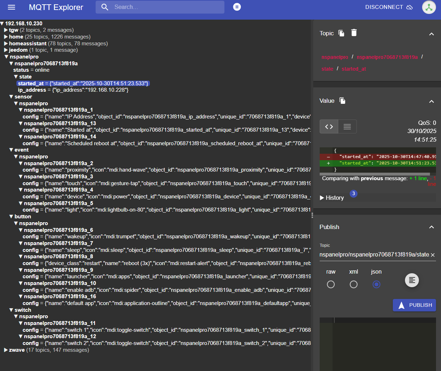This screenshot has width=441, height=371.
Task: Pause message updates with the pause button
Action: (237, 7)
